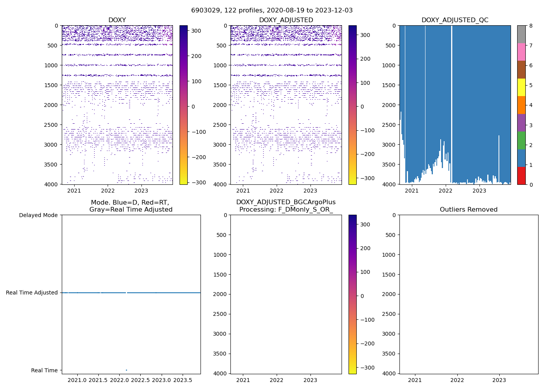Pick the orange swatch in QC colorbar
Image resolution: width=544 pixels, height=389 pixels.
521,105
